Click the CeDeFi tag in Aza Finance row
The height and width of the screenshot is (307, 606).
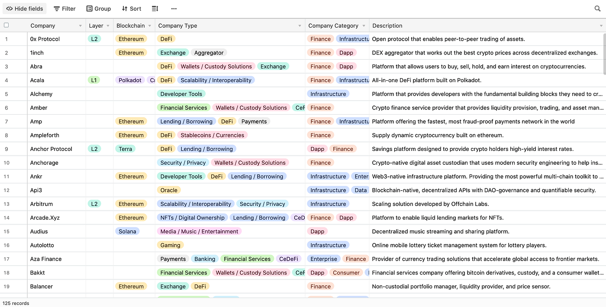coord(289,259)
